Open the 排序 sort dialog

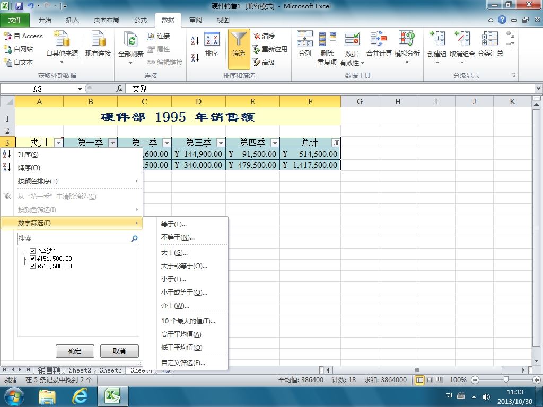coord(211,44)
